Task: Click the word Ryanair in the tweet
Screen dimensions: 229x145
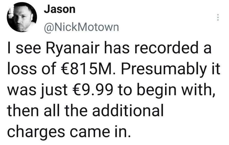Action: point(73,49)
